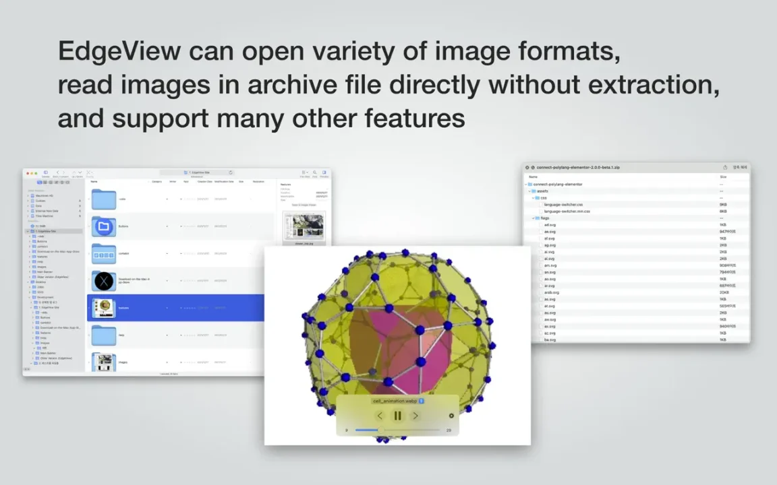Screen dimensions: 777x485
Task: Click the path field showing 1. EdgeView Site
Action: [197, 172]
